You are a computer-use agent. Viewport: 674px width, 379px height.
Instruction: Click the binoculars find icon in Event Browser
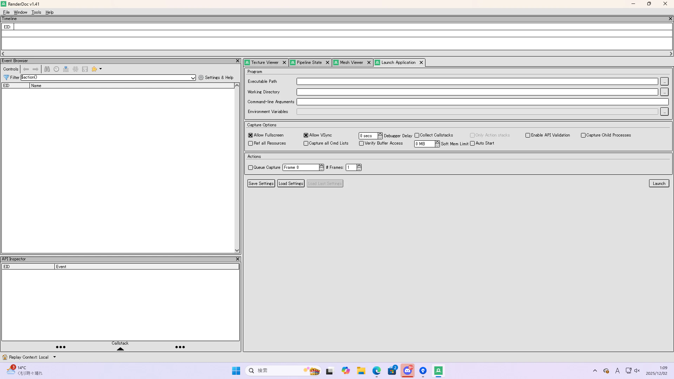pos(47,69)
